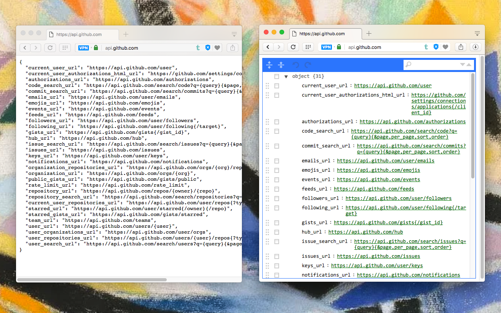Open a new tab with the plus button
The image size is (501, 313).
(x=369, y=34)
